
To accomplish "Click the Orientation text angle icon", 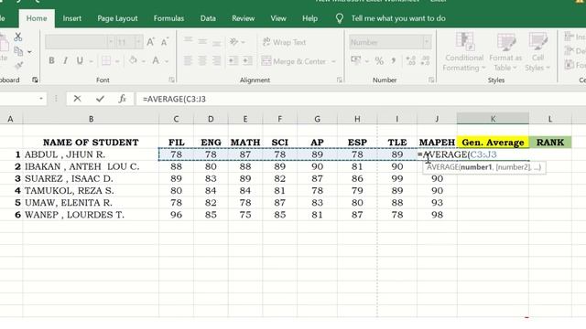I will pyautogui.click(x=234, y=42).
